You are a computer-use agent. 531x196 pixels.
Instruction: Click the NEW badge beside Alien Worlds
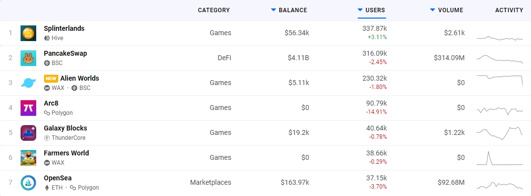tap(51, 78)
